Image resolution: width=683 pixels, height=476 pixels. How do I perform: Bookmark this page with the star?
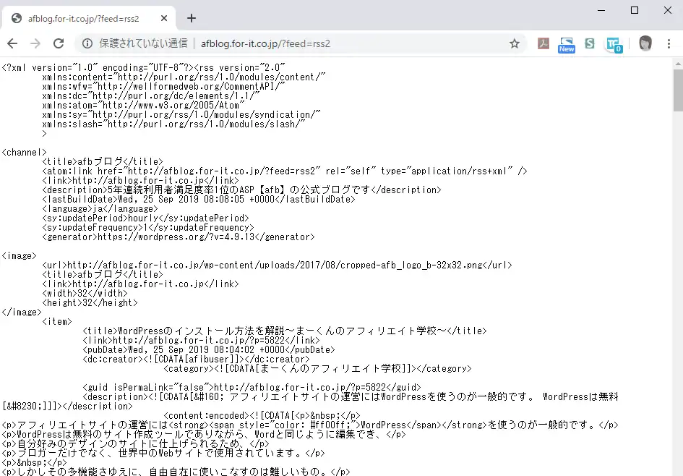pos(515,43)
